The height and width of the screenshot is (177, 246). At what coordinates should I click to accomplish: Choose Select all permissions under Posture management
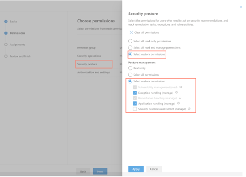click(130, 75)
